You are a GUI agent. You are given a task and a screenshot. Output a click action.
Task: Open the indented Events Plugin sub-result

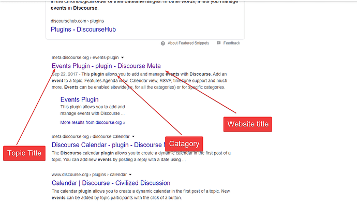click(x=80, y=99)
